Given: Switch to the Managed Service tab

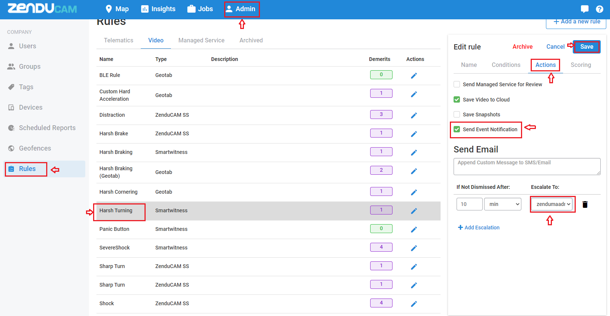Looking at the screenshot, I should (x=201, y=40).
